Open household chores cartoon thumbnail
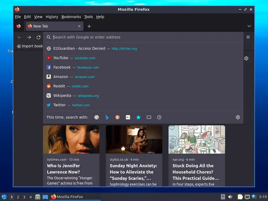Screen dimensions: 268x201 pos(197,139)
